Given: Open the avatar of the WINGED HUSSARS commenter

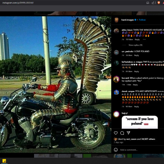Looking at the screenshot, I should pyautogui.click(x=116, y=31).
